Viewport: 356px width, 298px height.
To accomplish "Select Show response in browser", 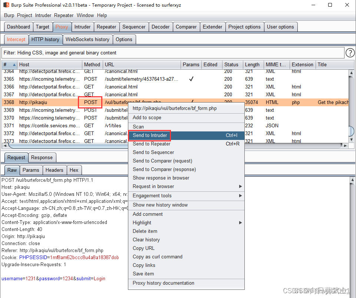I will (x=186, y=178).
